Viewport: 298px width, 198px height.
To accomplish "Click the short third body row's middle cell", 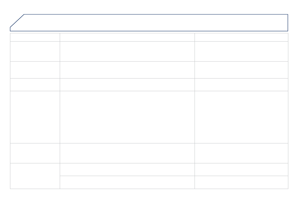I will click(127, 85).
